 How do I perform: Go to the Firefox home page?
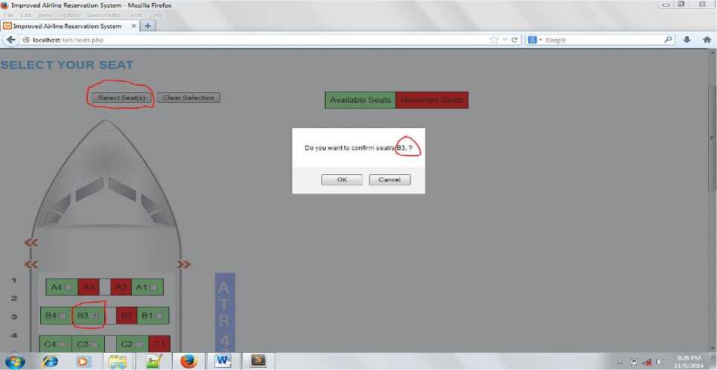(707, 40)
